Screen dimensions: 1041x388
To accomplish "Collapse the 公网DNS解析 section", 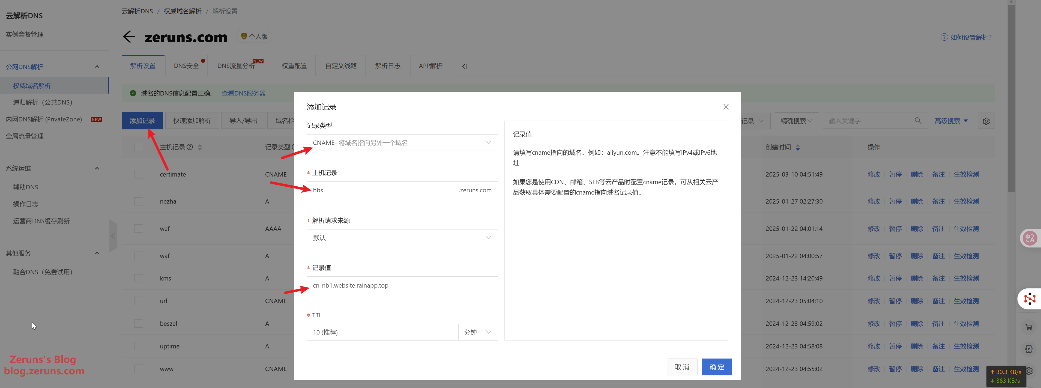I will [97, 67].
